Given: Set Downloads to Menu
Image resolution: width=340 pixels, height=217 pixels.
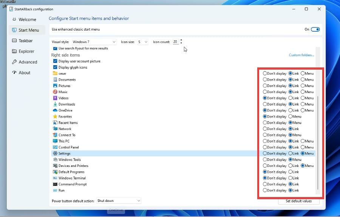Looking at the screenshot, I should pyautogui.click(x=303, y=104).
